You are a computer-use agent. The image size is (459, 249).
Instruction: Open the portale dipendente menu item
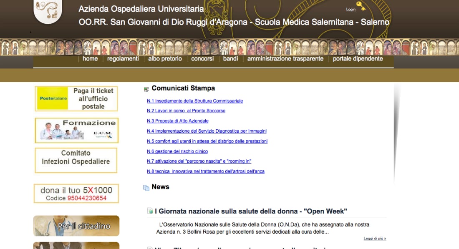[x=358, y=59]
